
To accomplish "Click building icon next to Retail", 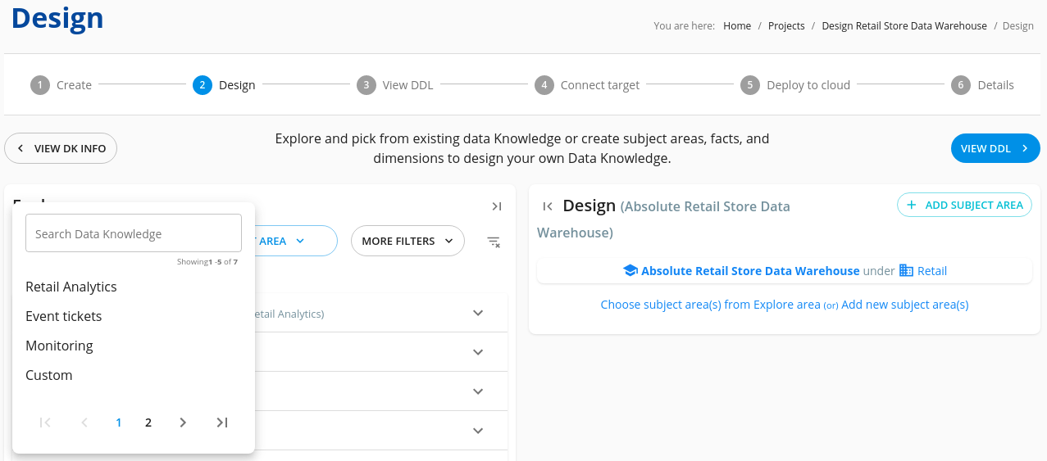I will point(906,271).
